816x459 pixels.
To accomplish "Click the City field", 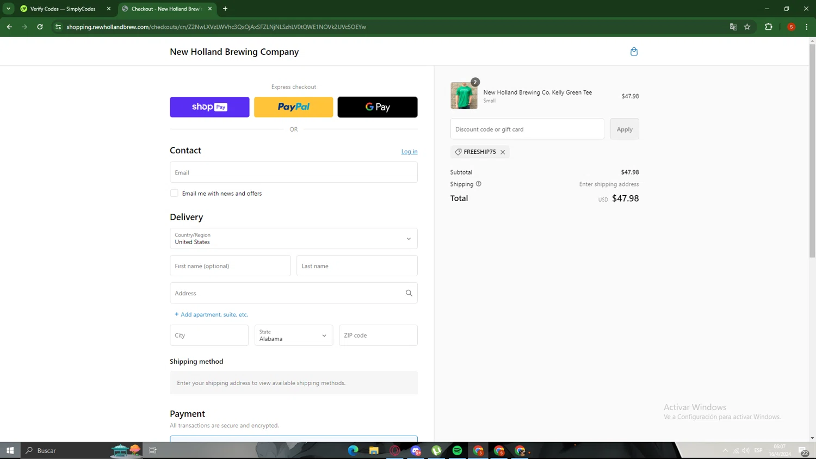I will pyautogui.click(x=209, y=336).
